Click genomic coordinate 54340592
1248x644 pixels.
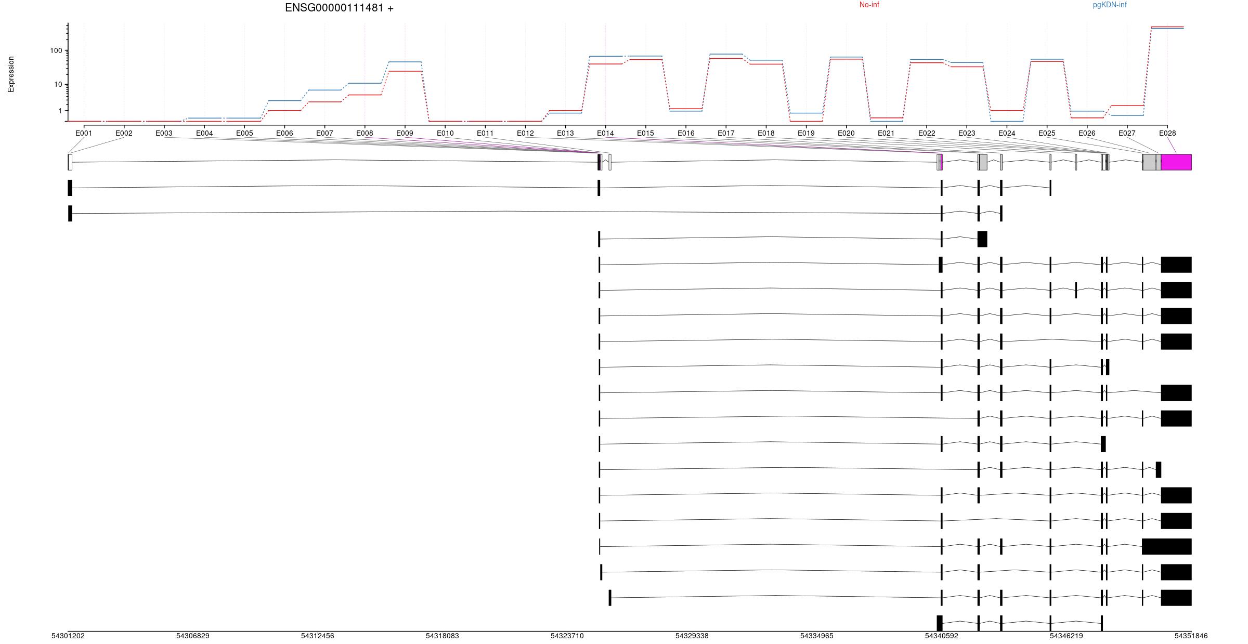coord(942,636)
